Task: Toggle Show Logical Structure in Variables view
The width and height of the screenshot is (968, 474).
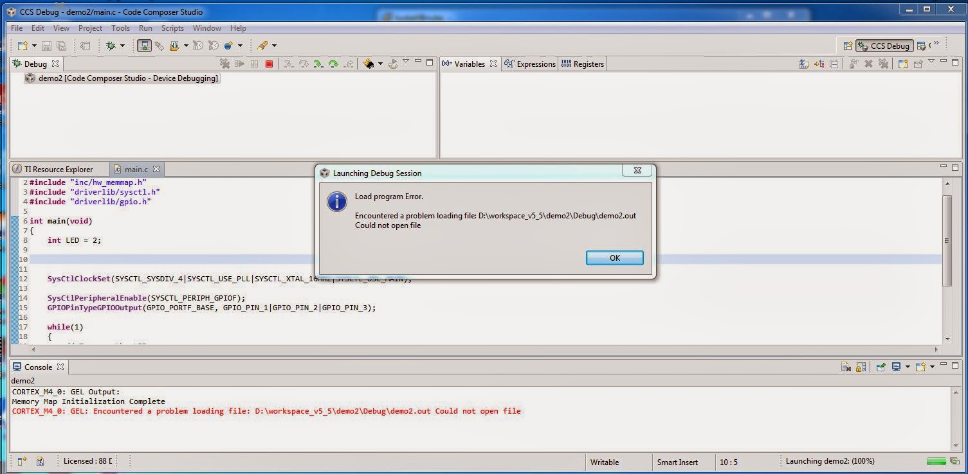Action: (819, 64)
